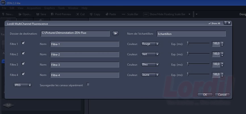The height and width of the screenshot is (114, 246).
Task: Click the Filtre 3 exposure value spinner
Action: (218, 64)
